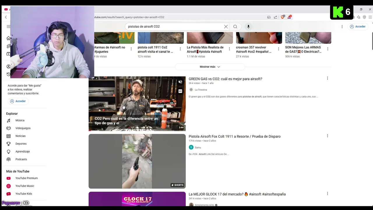This screenshot has height=210, width=373.
Task: Open Shorts from the mini sidebar icon
Action: click(8, 46)
